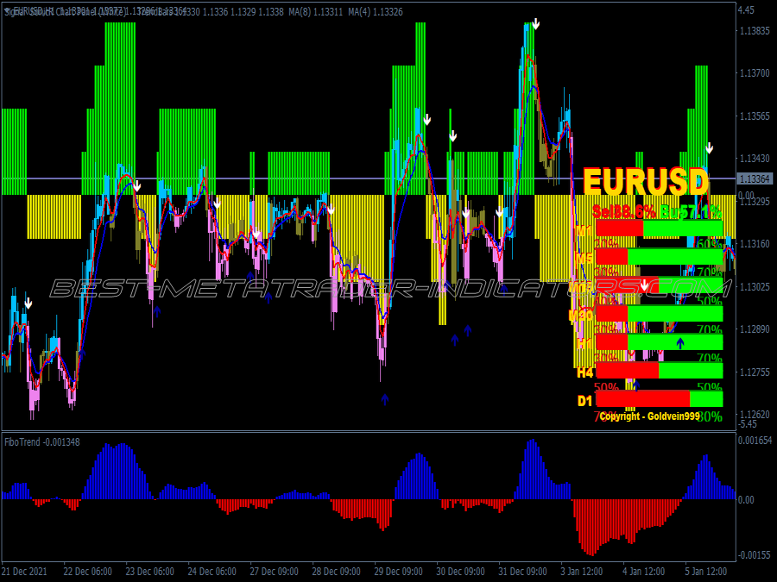The width and height of the screenshot is (777, 582).
Task: Select the D1 buy/sell strength bar
Action: pos(659,399)
